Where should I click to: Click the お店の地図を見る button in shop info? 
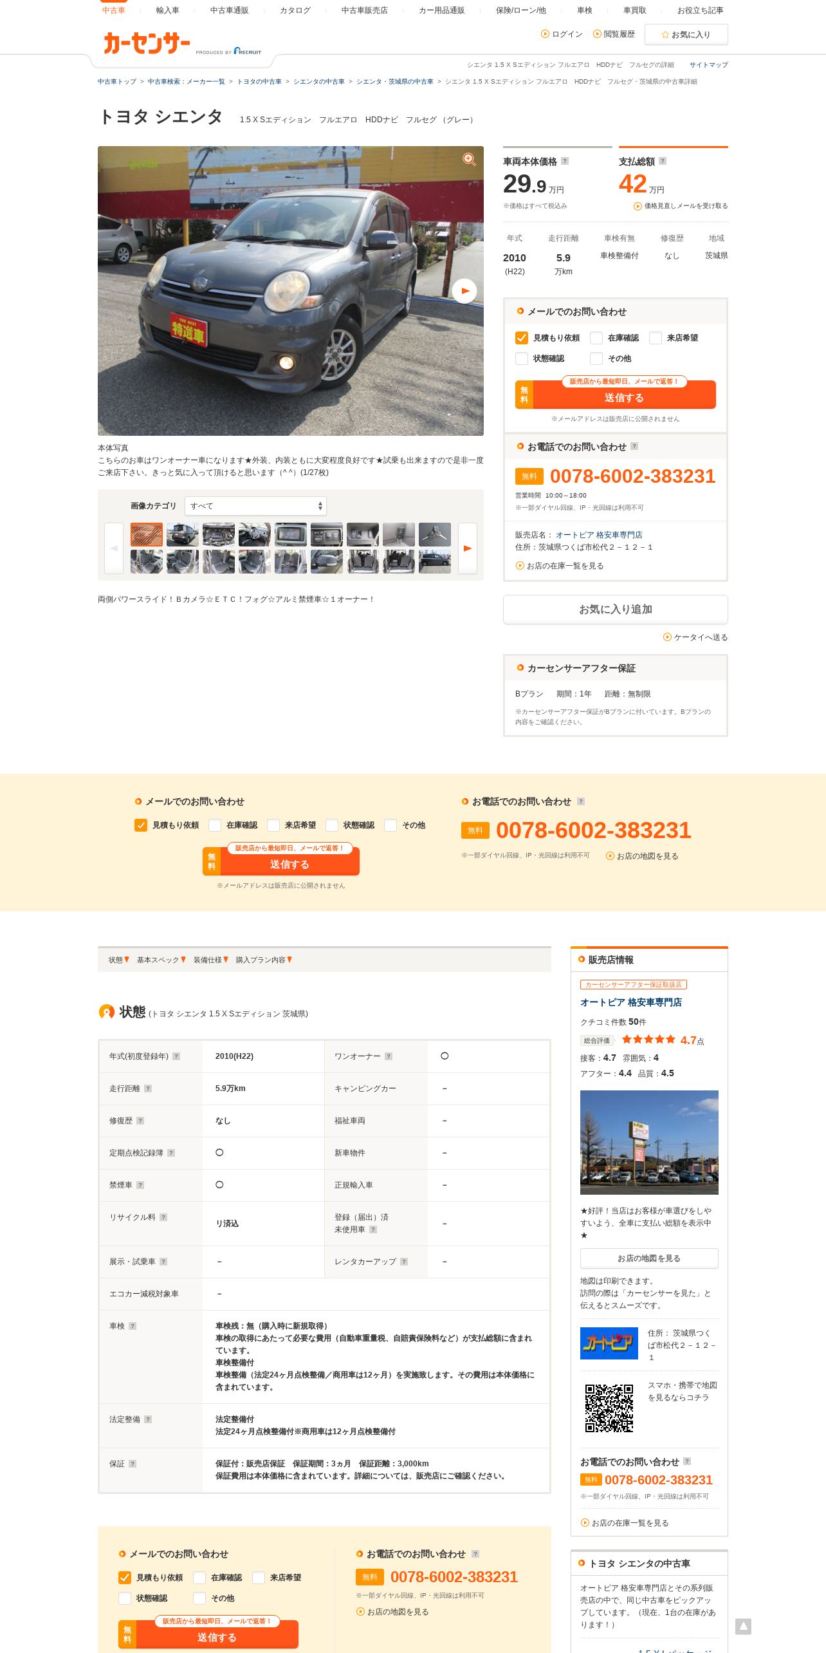[649, 1258]
